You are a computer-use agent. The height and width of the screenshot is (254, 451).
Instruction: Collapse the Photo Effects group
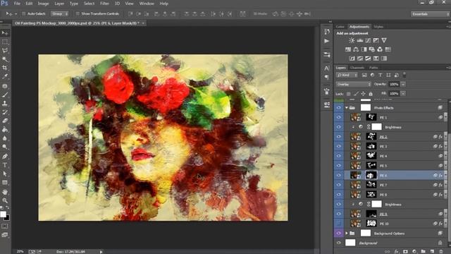point(347,108)
